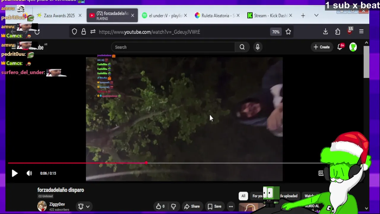Screen dimensions: 380x214
Task: Close the el under :V playlist tab
Action: 186,15
